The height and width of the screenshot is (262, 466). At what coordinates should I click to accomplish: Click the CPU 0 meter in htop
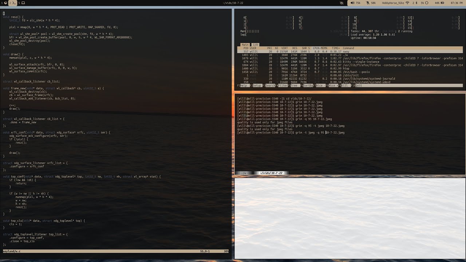pyautogui.click(x=269, y=17)
